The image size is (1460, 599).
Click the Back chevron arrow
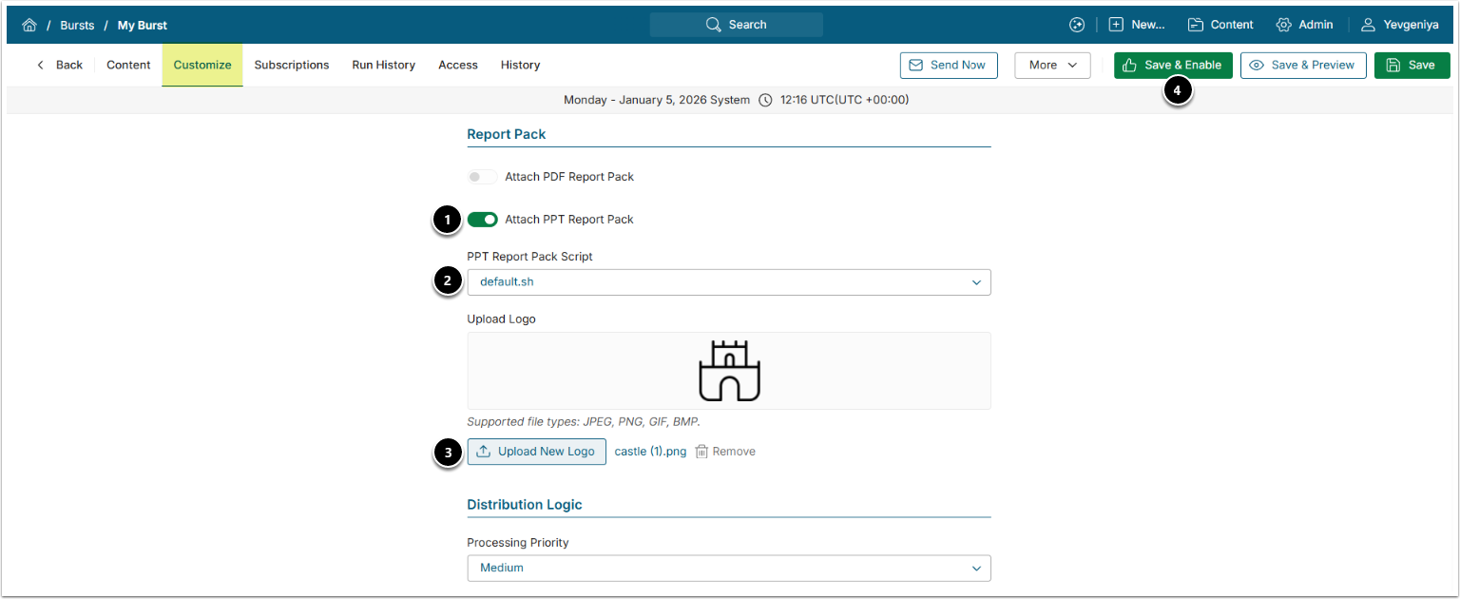pos(40,65)
